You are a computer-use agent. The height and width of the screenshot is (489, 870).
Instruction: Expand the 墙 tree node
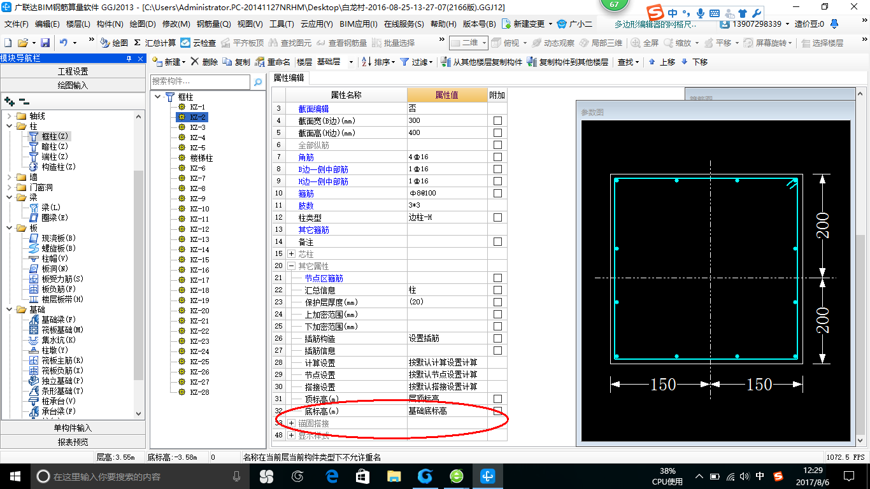tap(9, 177)
